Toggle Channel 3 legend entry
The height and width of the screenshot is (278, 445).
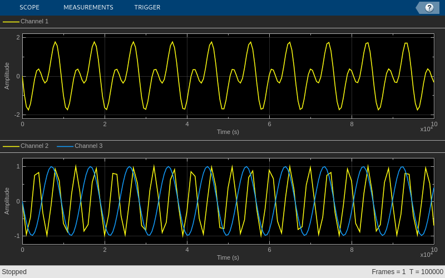[88, 146]
